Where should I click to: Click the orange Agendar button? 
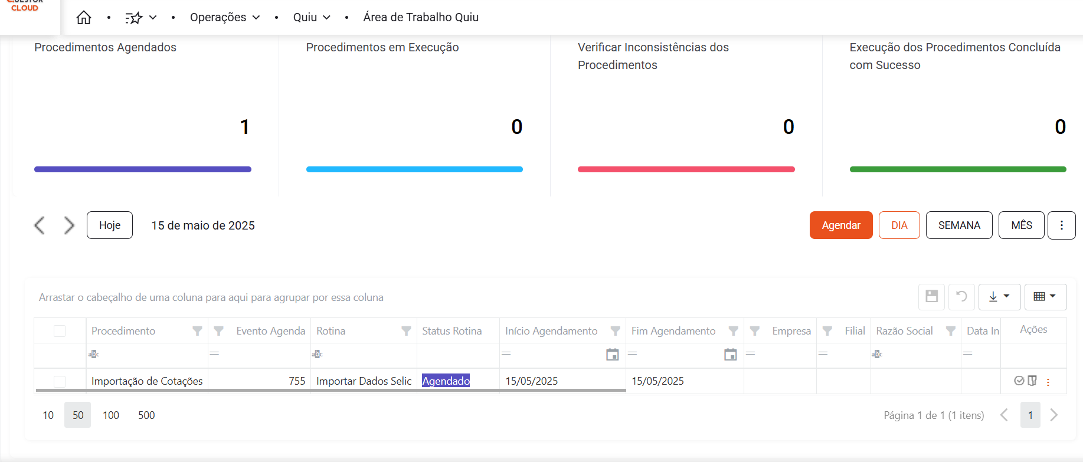point(840,225)
